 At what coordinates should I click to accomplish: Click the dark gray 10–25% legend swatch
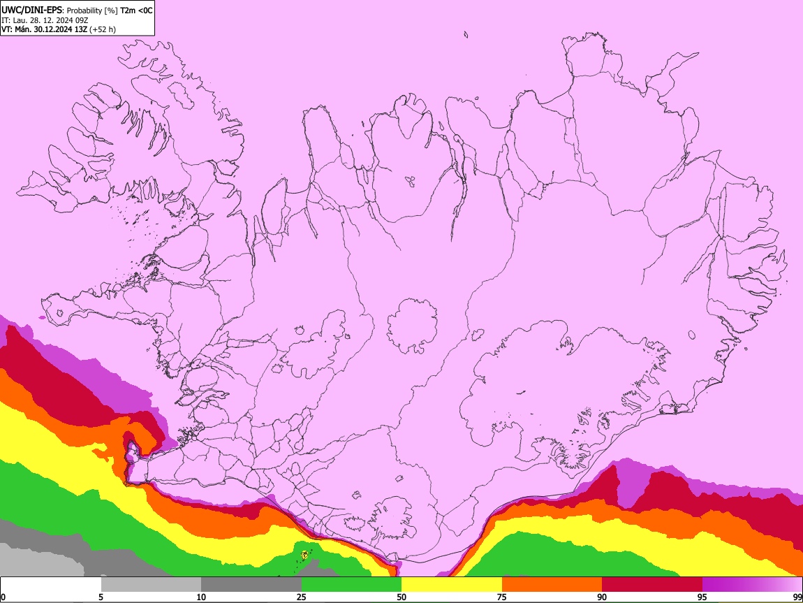pyautogui.click(x=251, y=585)
